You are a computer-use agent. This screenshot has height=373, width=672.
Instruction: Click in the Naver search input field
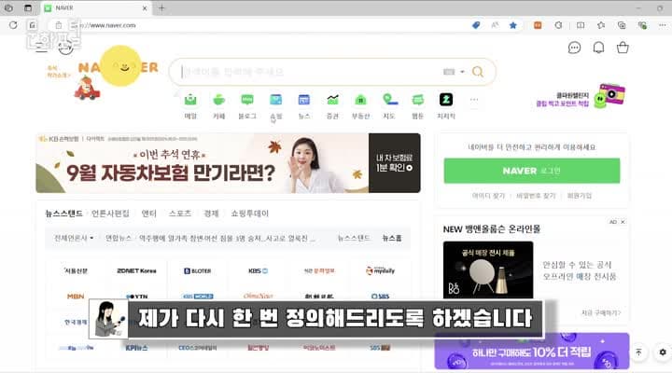[309, 72]
